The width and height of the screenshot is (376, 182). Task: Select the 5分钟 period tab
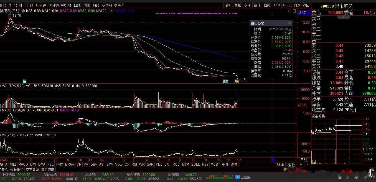tap(29, 5)
